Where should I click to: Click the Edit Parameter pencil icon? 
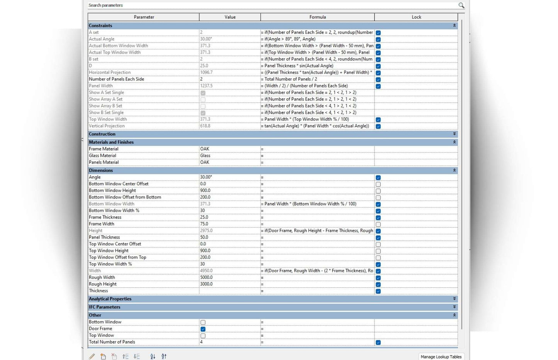92,357
